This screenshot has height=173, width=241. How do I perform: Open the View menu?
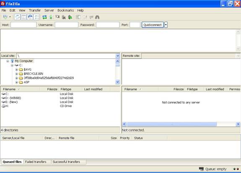point(22,10)
